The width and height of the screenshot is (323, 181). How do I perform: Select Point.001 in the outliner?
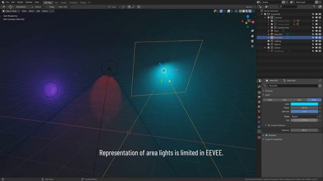coord(278,34)
